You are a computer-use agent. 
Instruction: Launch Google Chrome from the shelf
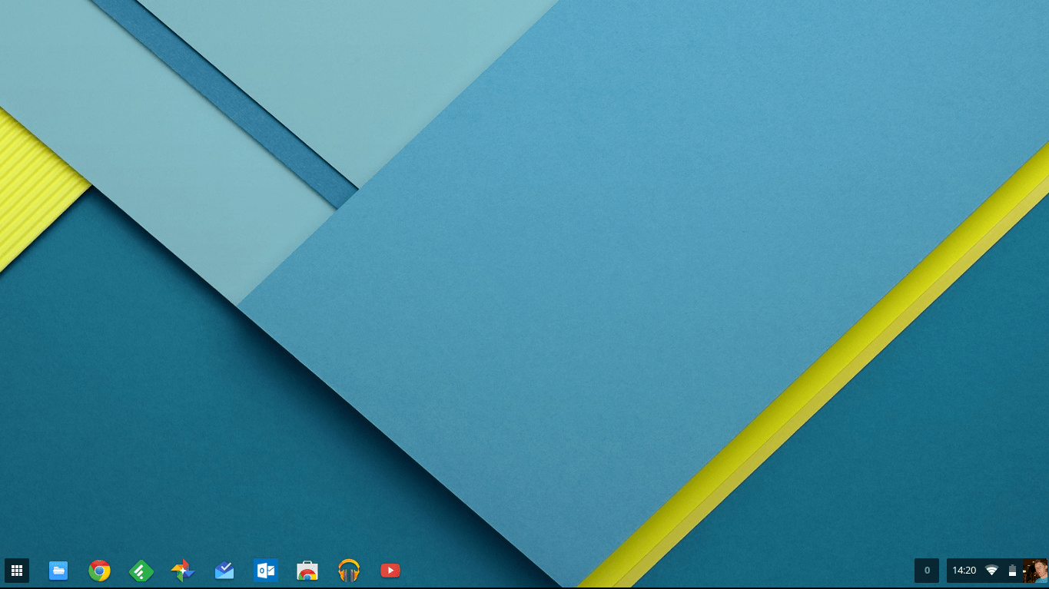(99, 571)
